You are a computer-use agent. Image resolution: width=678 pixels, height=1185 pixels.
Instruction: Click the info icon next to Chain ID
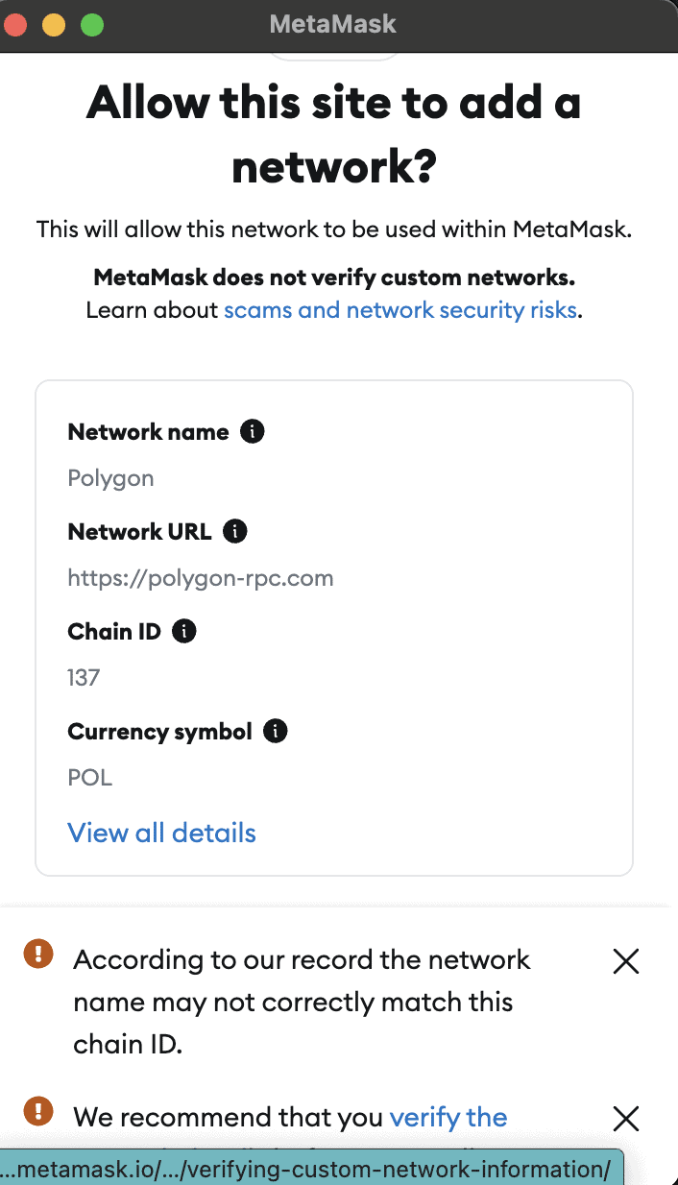[183, 631]
